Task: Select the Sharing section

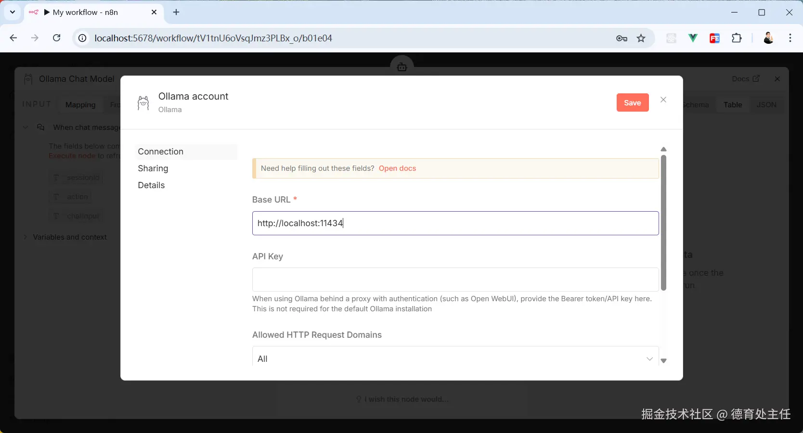Action: [x=153, y=168]
